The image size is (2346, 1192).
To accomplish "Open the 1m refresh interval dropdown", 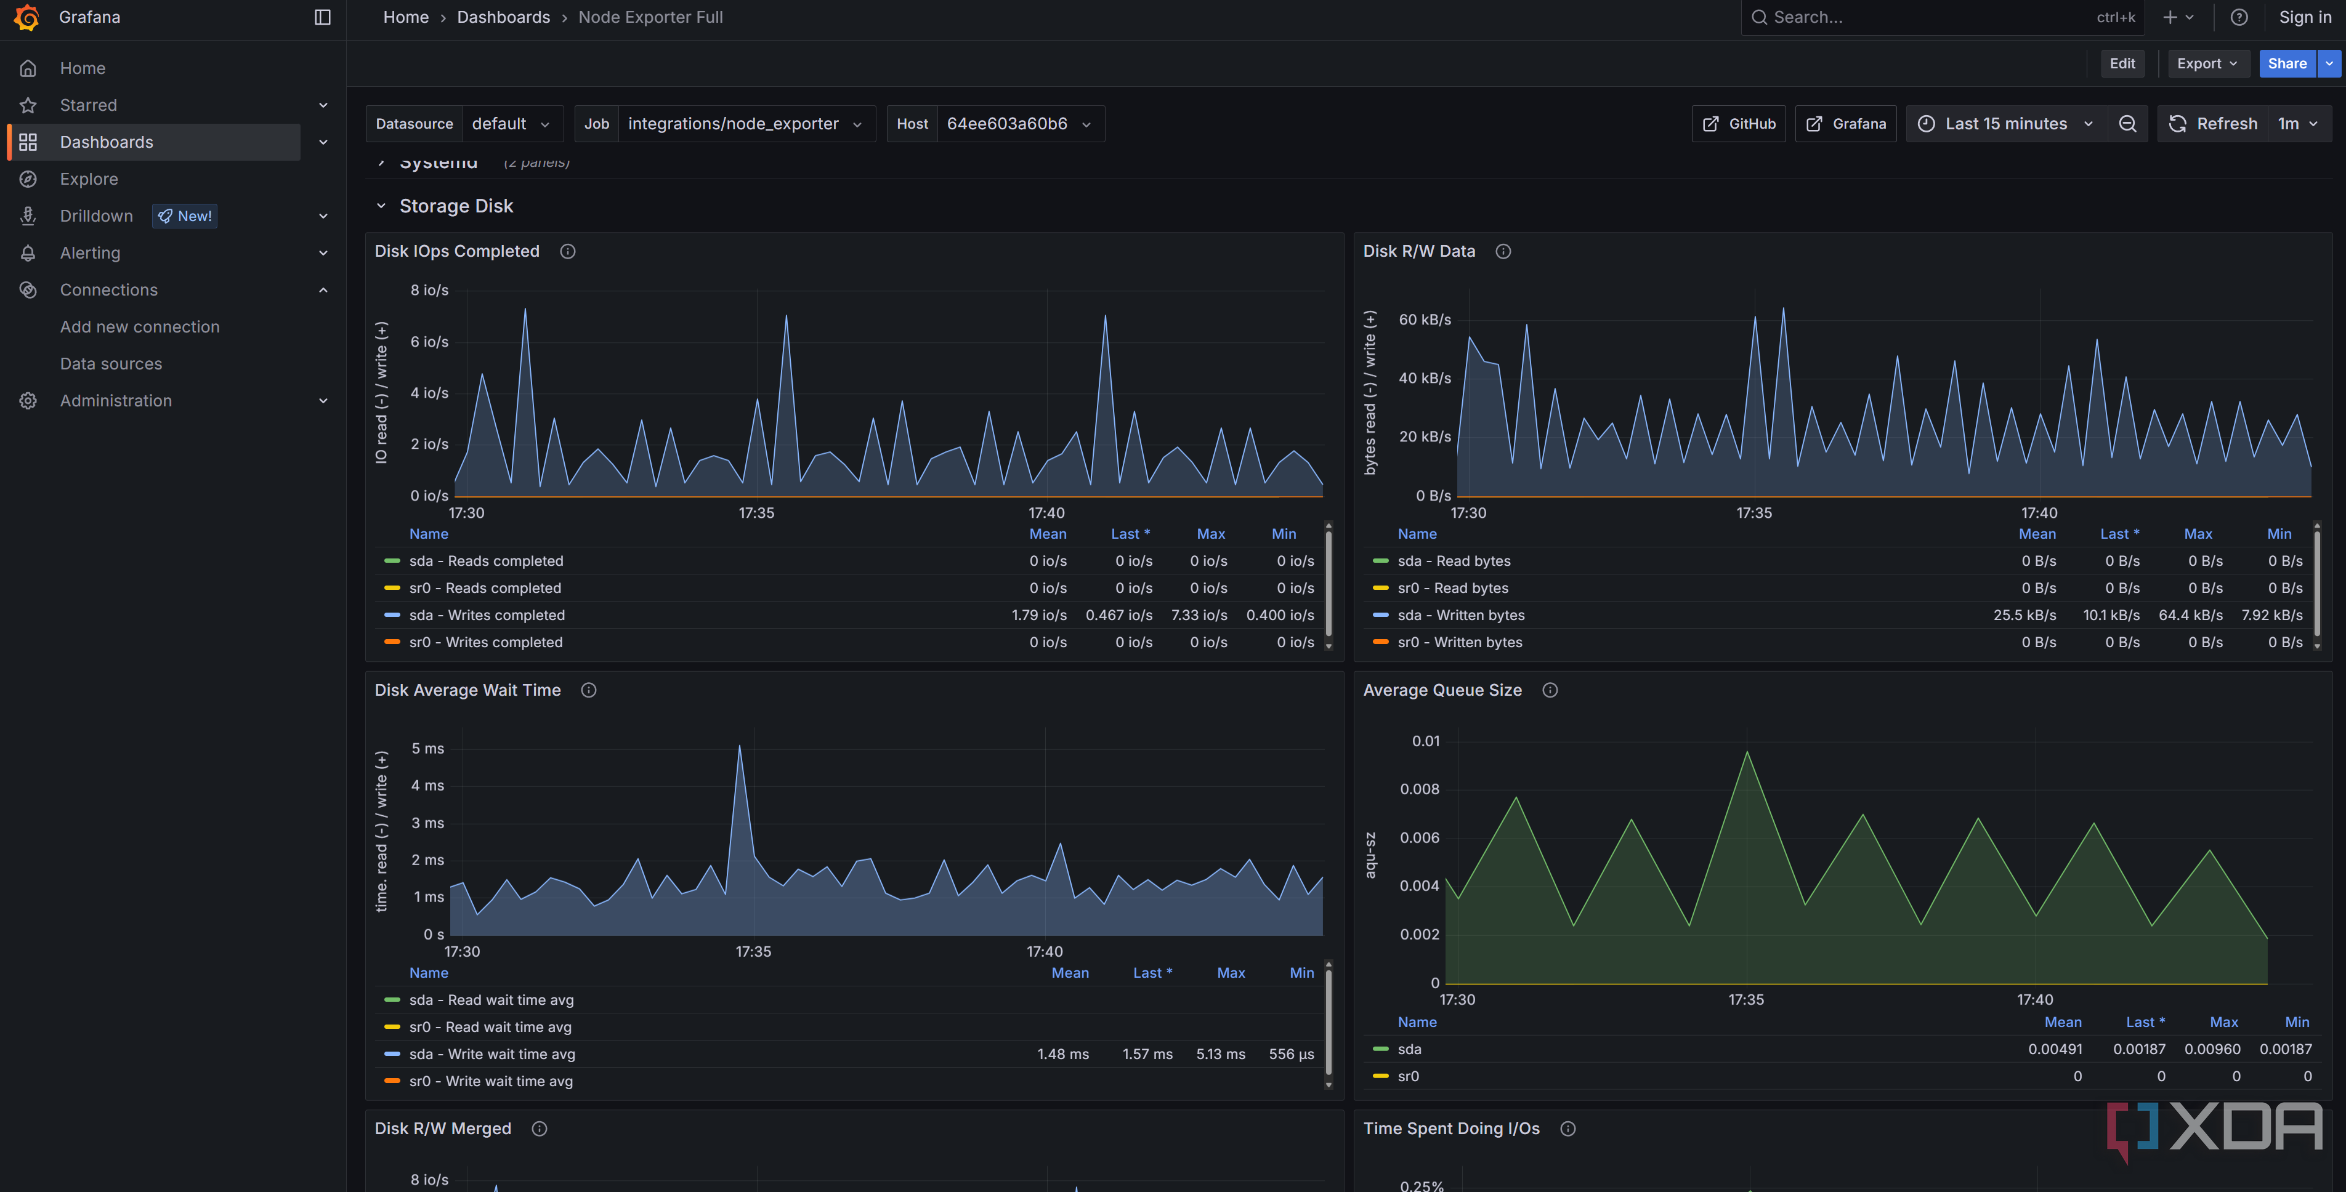I will click(x=2299, y=124).
